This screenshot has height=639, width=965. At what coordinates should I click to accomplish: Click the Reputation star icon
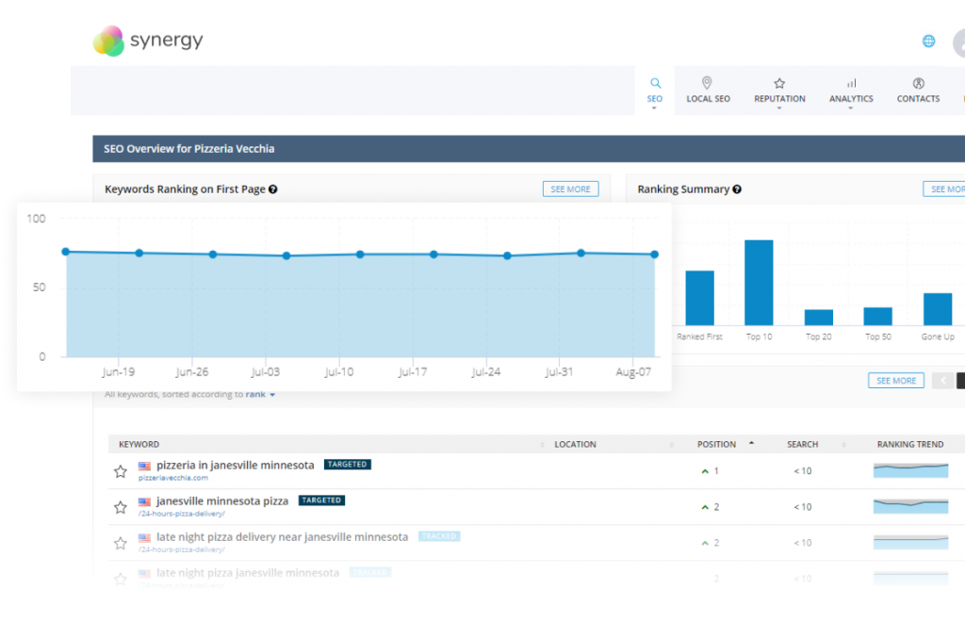[x=779, y=83]
